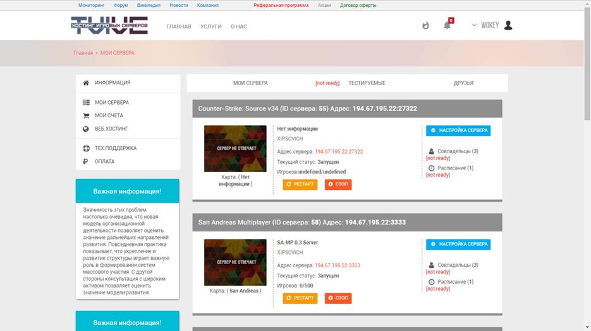Restart the San Andreas Multiplayer server
The width and height of the screenshot is (591, 331).
point(300,298)
